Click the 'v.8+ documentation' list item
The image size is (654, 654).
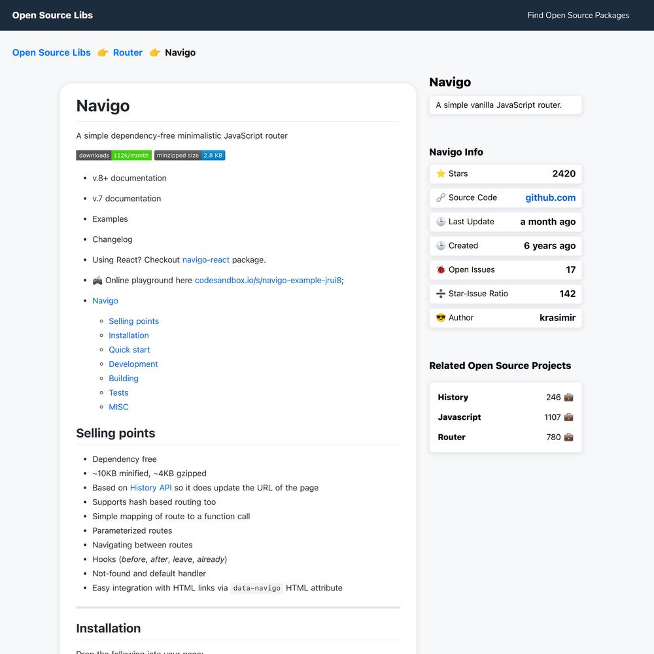(x=129, y=178)
